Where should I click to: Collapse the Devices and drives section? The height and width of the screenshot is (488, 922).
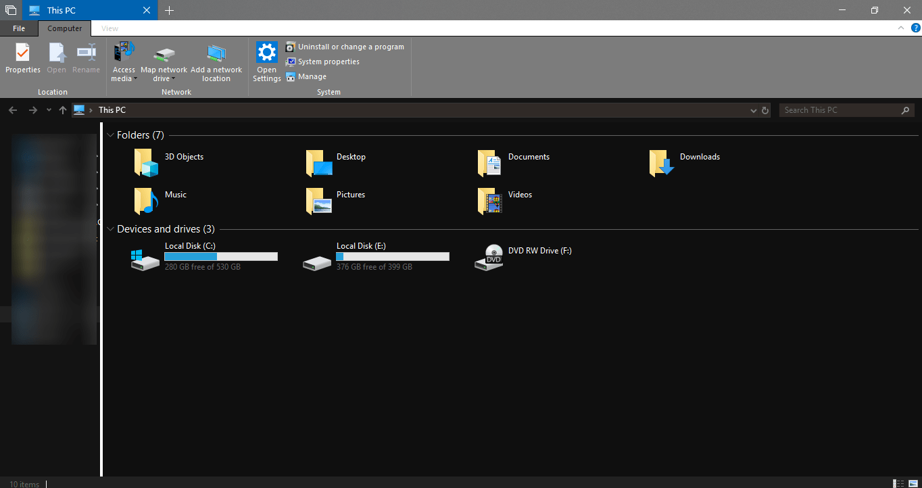[110, 228]
